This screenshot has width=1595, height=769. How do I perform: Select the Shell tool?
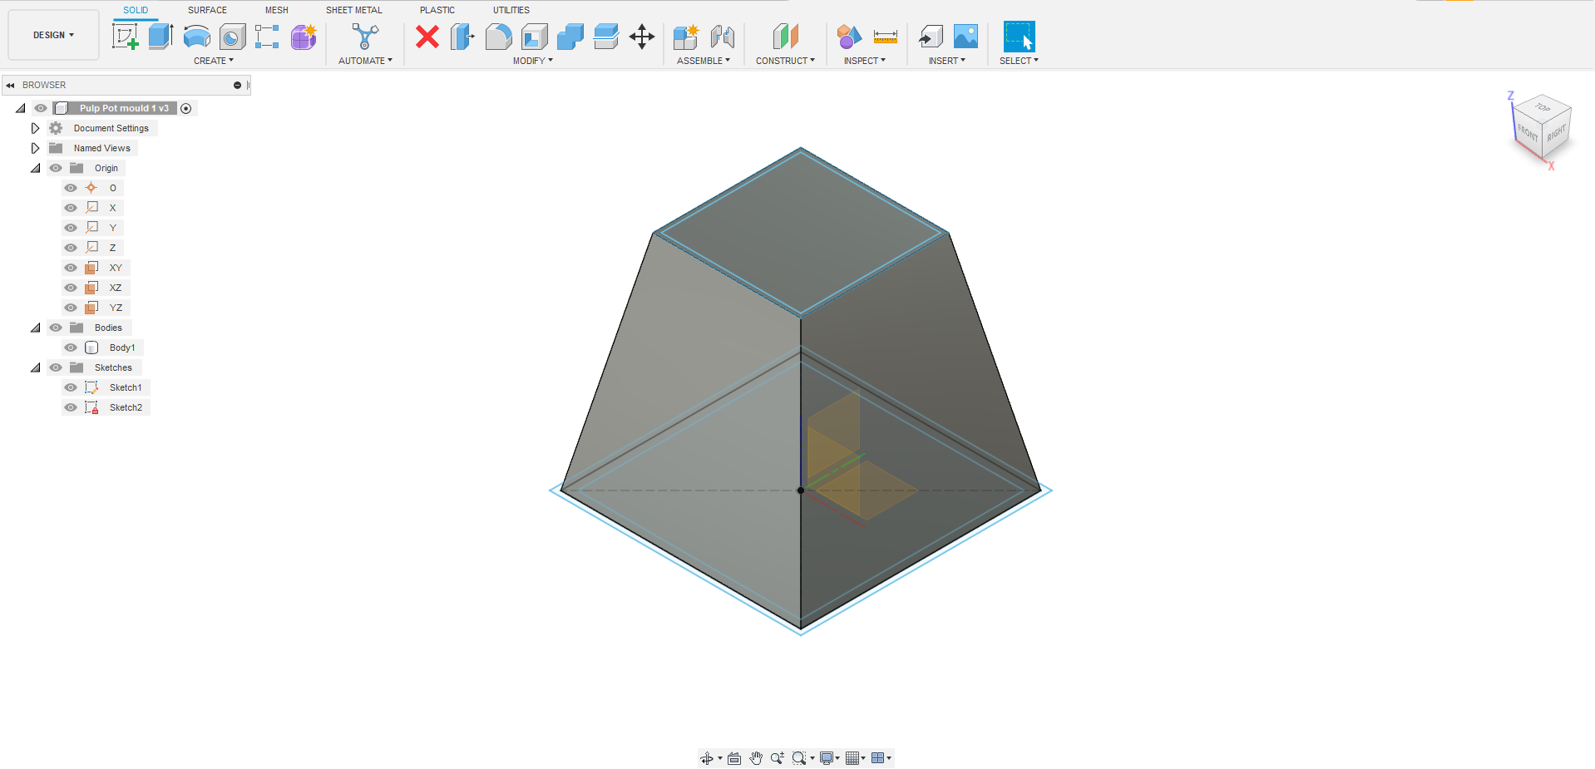click(534, 37)
